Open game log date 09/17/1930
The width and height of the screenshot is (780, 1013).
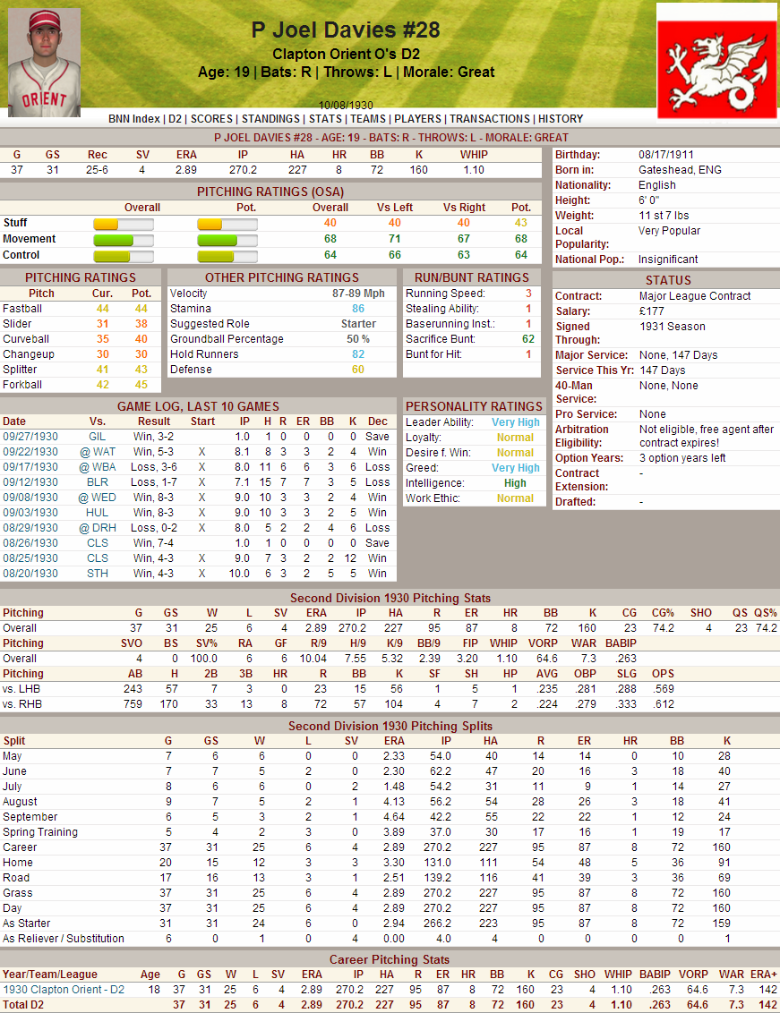30,467
